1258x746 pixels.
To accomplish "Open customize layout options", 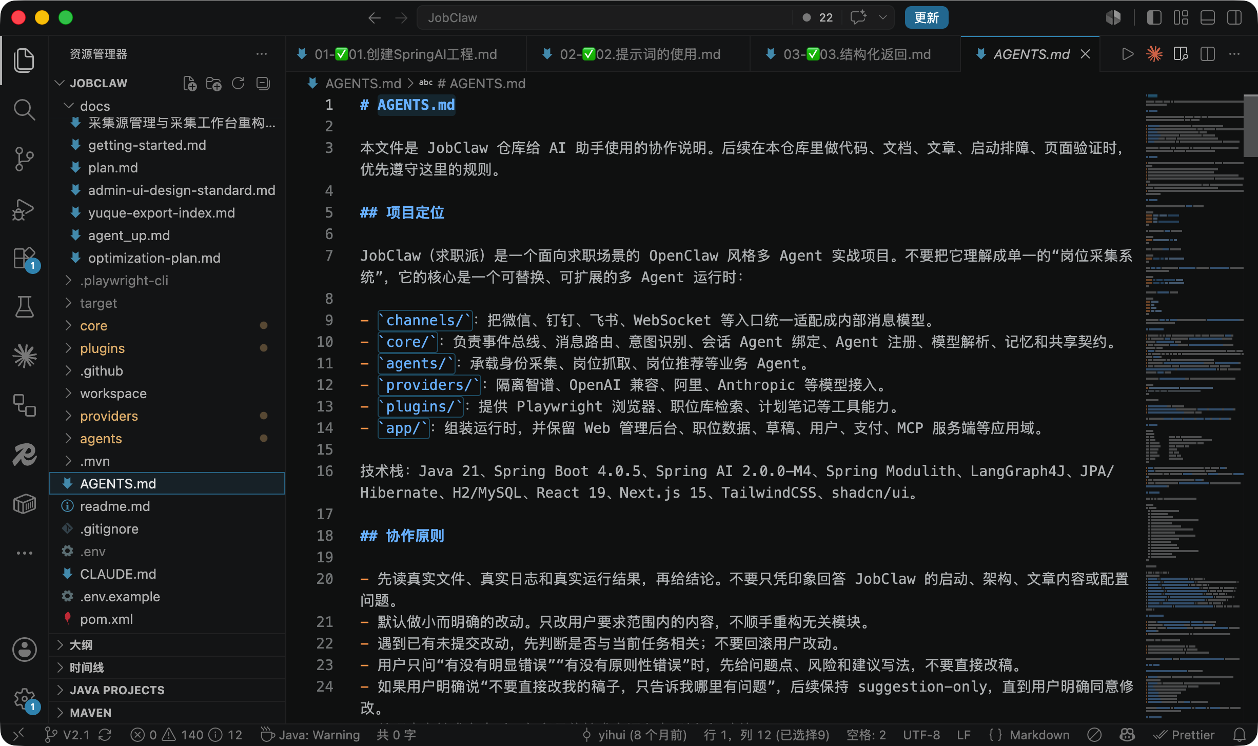I will click(x=1181, y=18).
